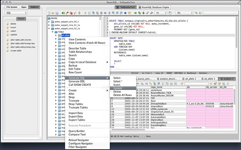The height and width of the screenshot is (150, 241).
Task: Click 'alter table add column' link
Action: pyautogui.click(x=21, y=40)
